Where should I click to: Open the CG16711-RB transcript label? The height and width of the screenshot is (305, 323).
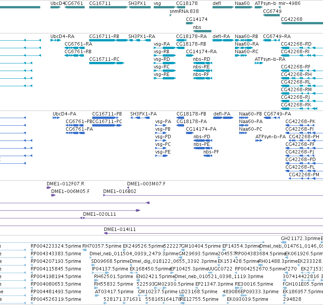(x=104, y=36)
